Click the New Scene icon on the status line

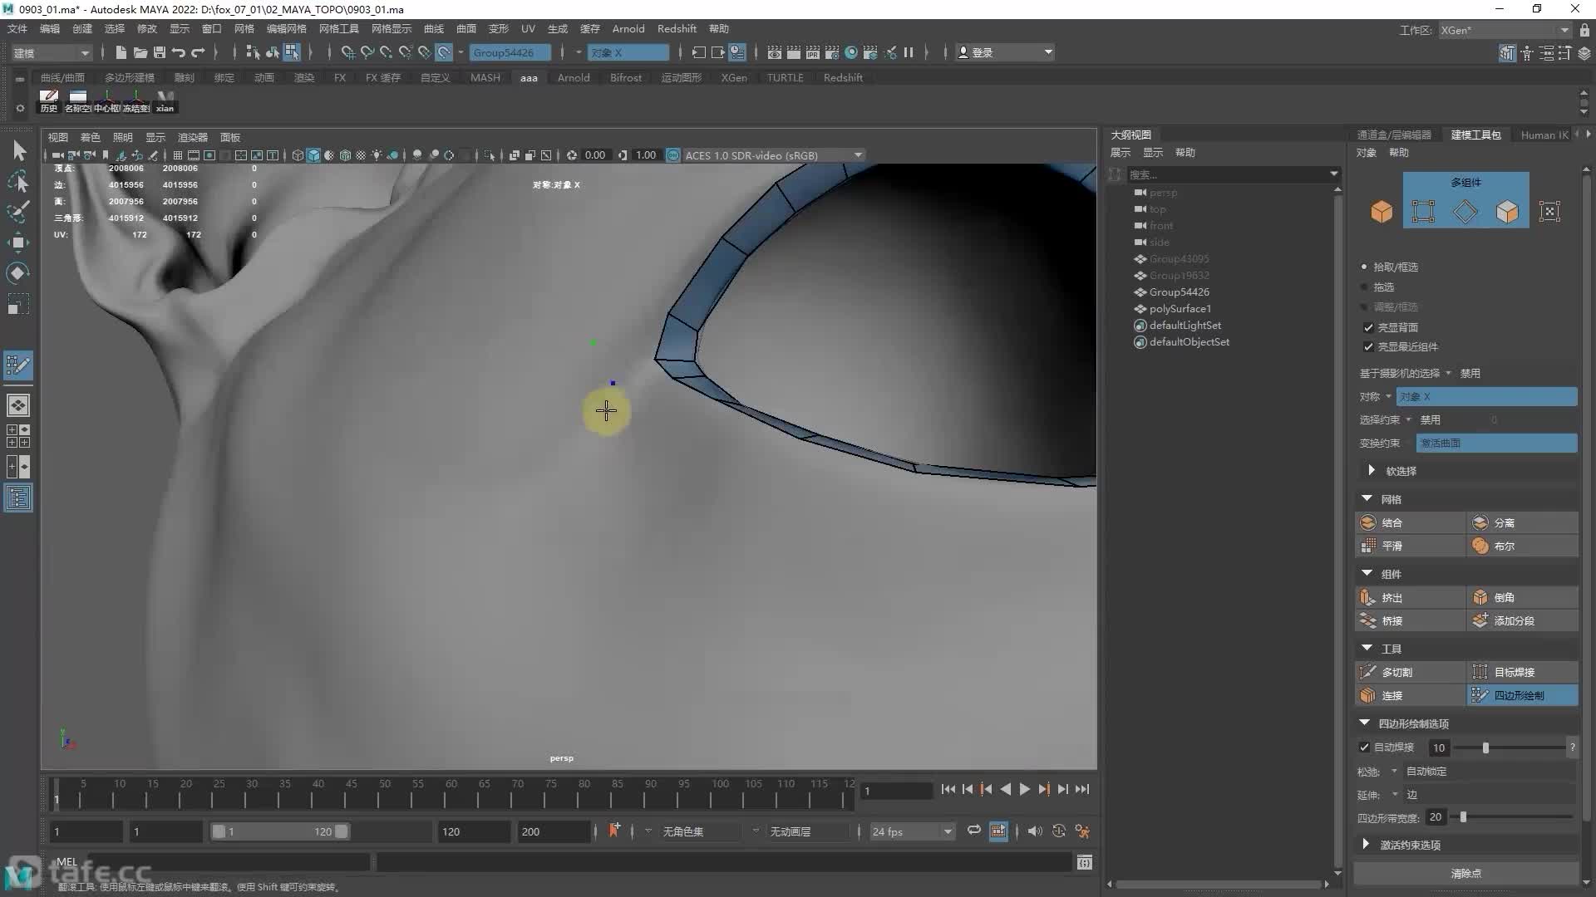pos(121,52)
